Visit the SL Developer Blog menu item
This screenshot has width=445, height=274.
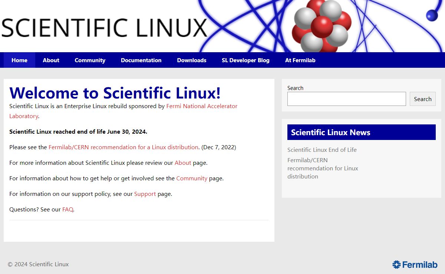pyautogui.click(x=245, y=60)
